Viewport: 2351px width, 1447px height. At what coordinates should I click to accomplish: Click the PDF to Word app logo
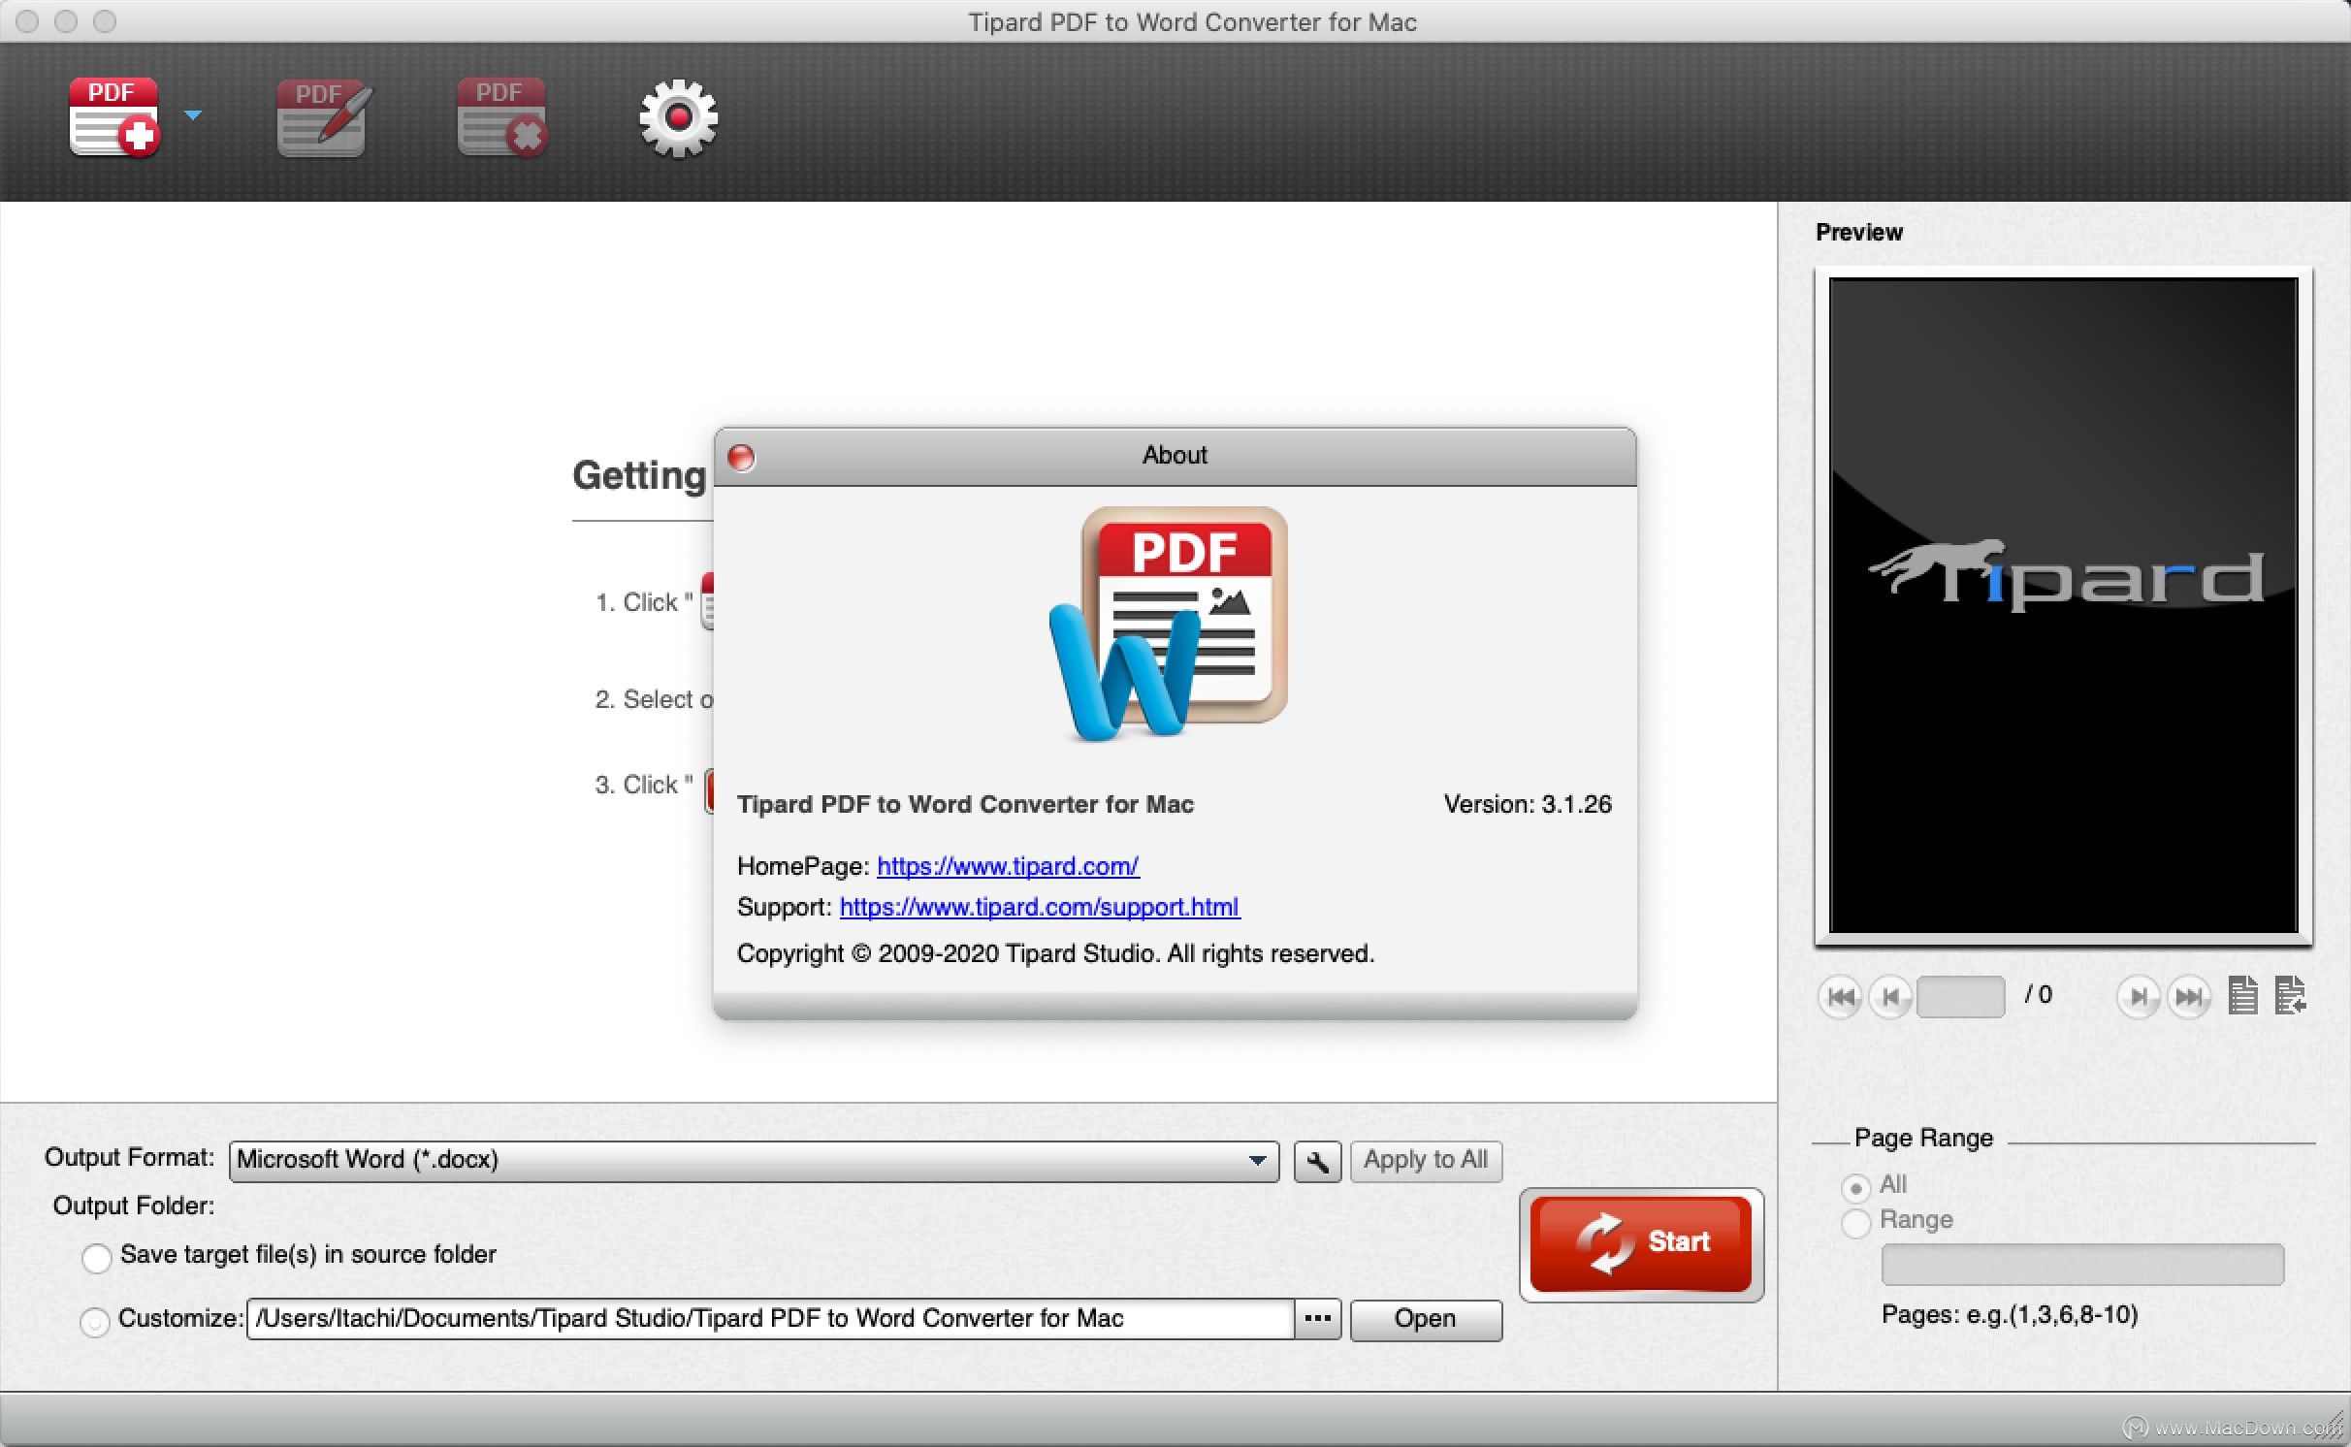[x=1169, y=624]
